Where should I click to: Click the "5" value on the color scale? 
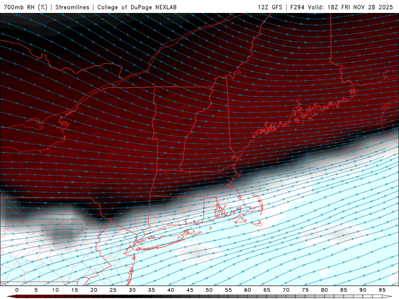coord(36,290)
